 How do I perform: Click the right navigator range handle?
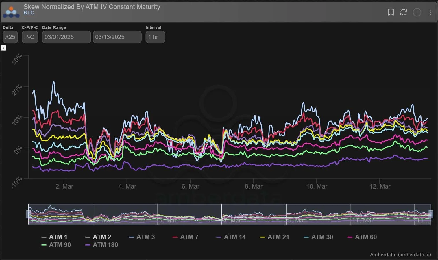pos(431,214)
